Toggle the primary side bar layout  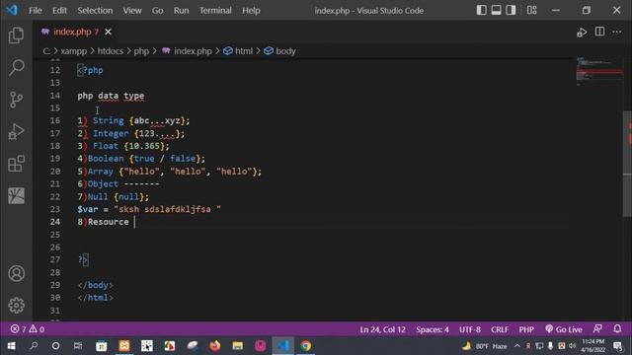481,10
